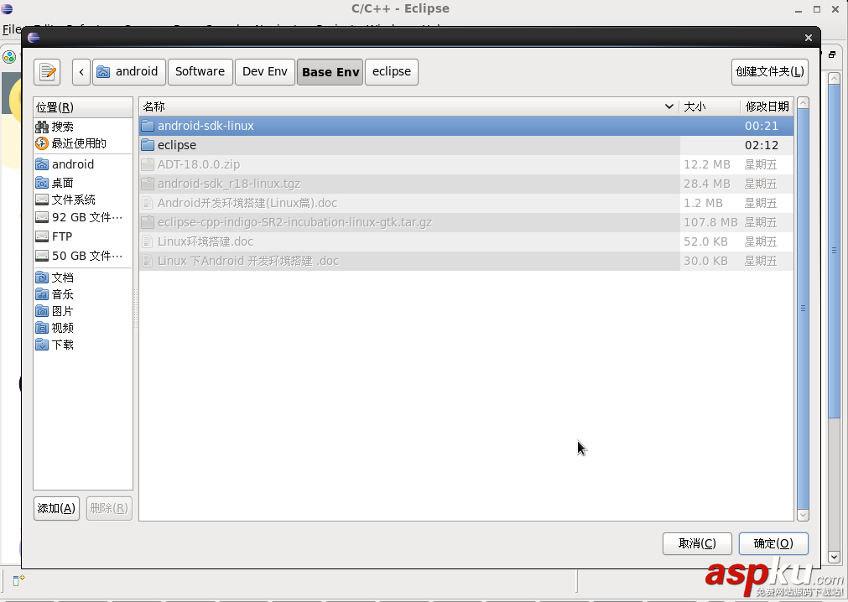
Task: Select the FTP place
Action: tap(83, 236)
